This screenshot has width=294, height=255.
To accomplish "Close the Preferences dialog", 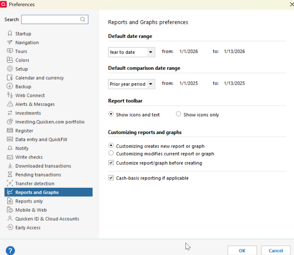I will [x=291, y=4].
